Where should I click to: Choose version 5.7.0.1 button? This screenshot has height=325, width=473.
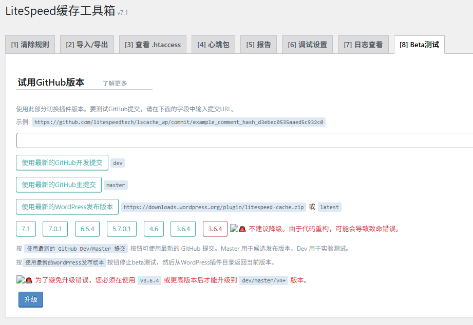click(122, 229)
